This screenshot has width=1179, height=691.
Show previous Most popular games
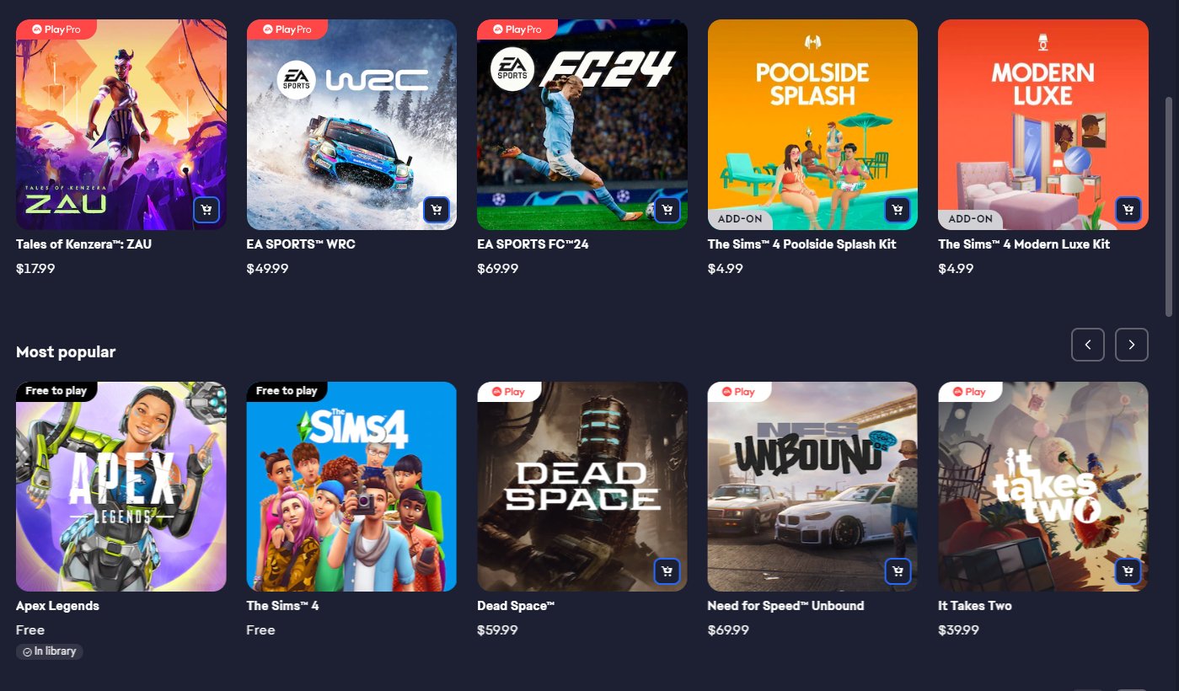click(x=1088, y=345)
